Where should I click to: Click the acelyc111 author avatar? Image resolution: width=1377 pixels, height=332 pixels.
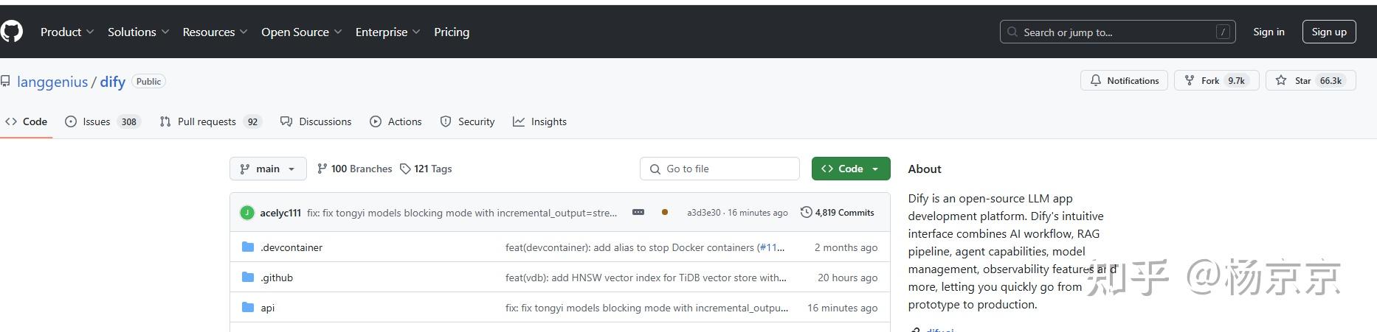click(247, 213)
